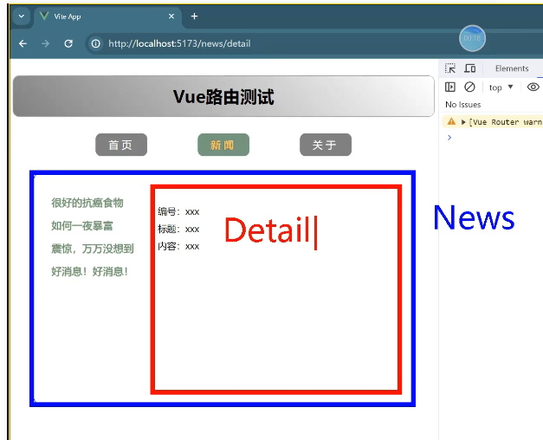Open news link 很好的抗癌食物
The image size is (543, 440).
click(87, 203)
